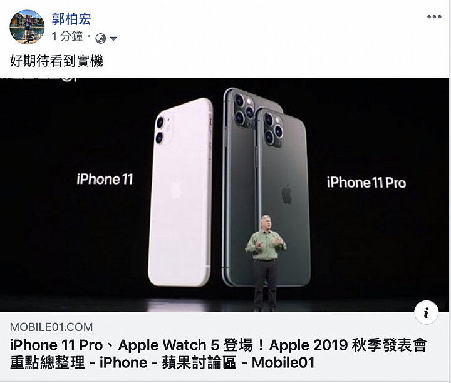Image resolution: width=451 pixels, height=383 pixels.
Task: Click the Apple logo on the white iPhone 11
Action: pos(176,188)
